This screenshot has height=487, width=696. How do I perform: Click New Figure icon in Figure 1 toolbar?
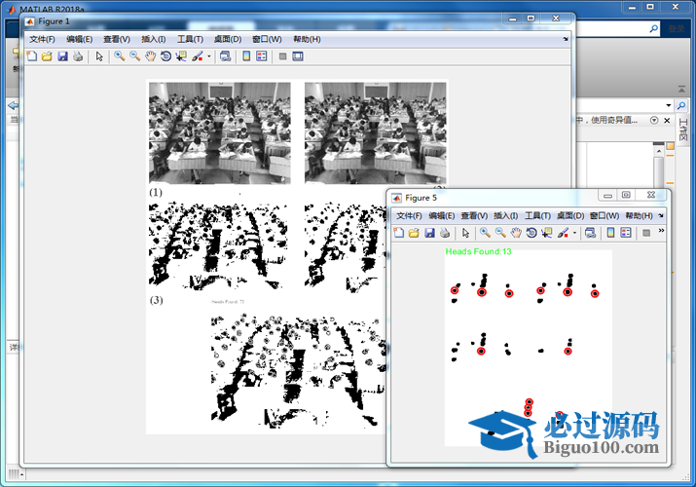click(31, 56)
